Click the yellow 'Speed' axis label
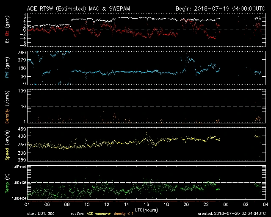 pos(7,154)
